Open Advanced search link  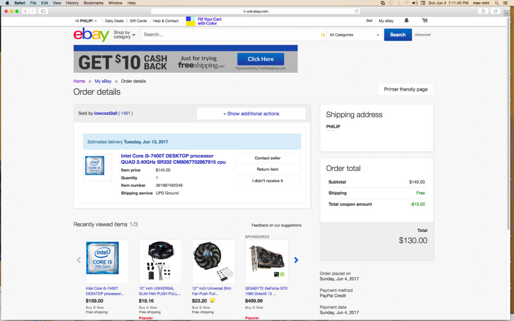point(422,35)
